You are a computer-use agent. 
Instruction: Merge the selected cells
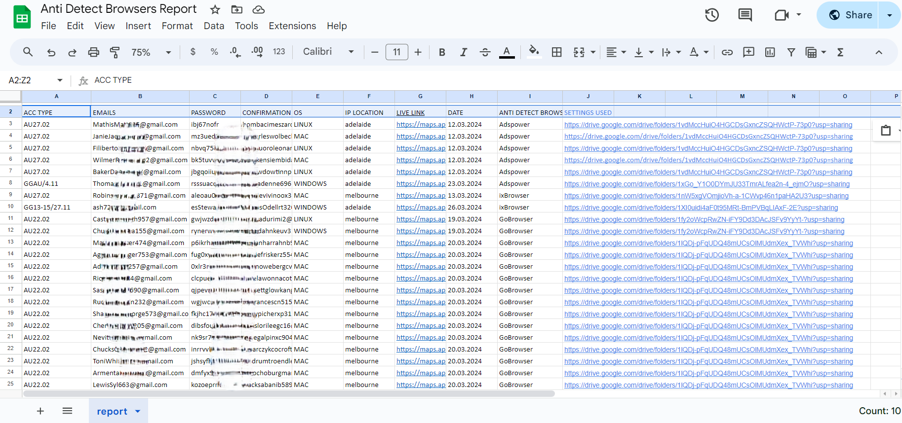coord(579,52)
